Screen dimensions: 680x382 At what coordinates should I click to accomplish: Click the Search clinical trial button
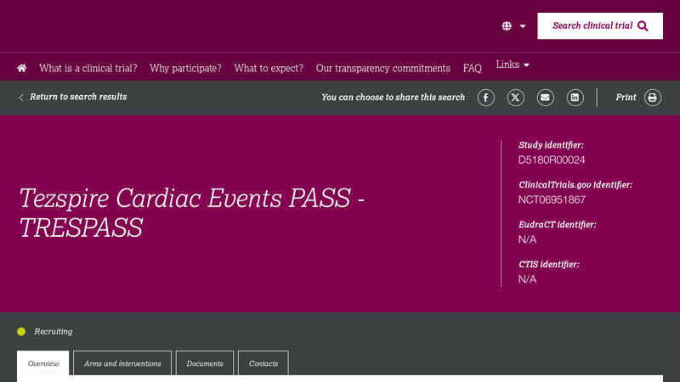(x=600, y=26)
